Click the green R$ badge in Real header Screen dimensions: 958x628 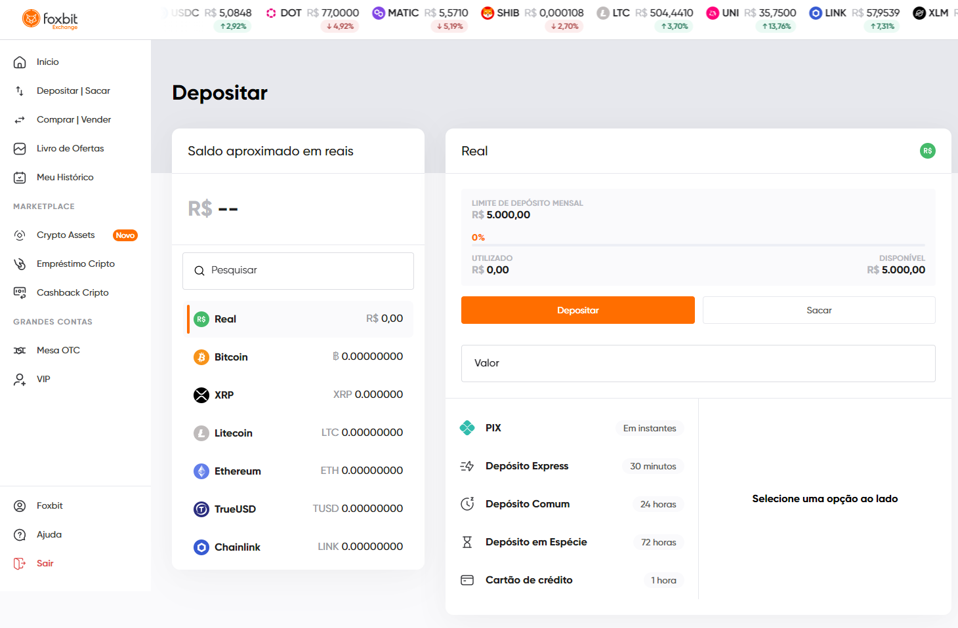pos(928,151)
